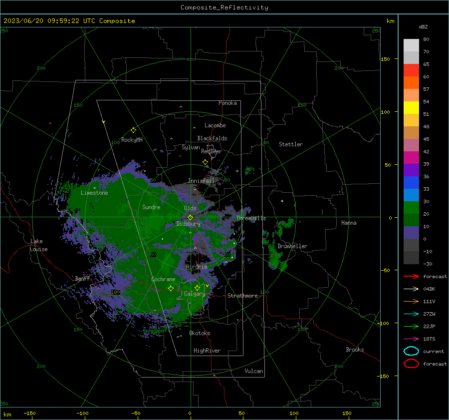Click the Composite_Reflectivity title text
The image size is (449, 420).
(x=224, y=7)
